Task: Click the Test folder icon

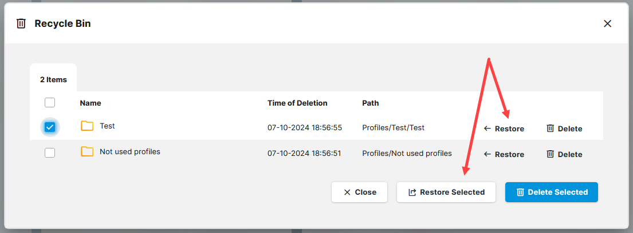Action: click(87, 126)
